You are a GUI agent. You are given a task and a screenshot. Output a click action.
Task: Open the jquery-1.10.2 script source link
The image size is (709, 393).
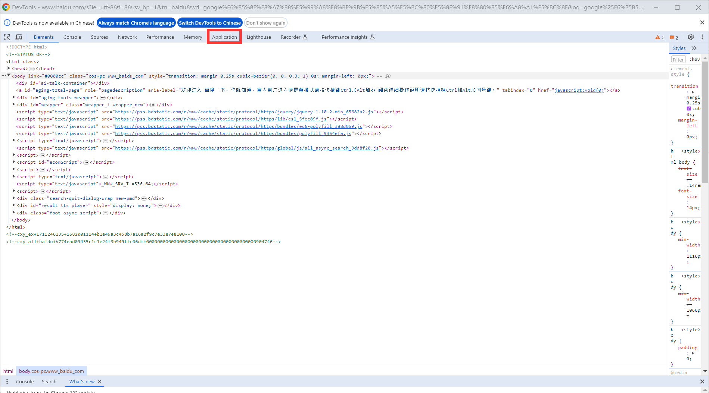[244, 112]
